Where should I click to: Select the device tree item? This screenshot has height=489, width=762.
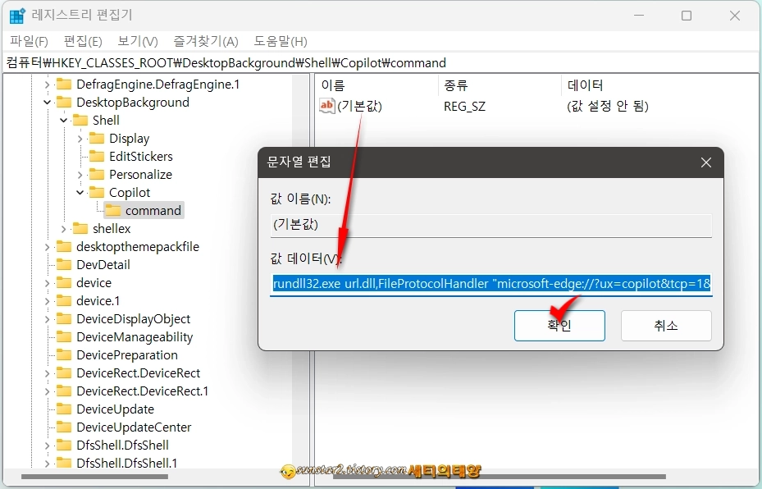pyautogui.click(x=94, y=283)
